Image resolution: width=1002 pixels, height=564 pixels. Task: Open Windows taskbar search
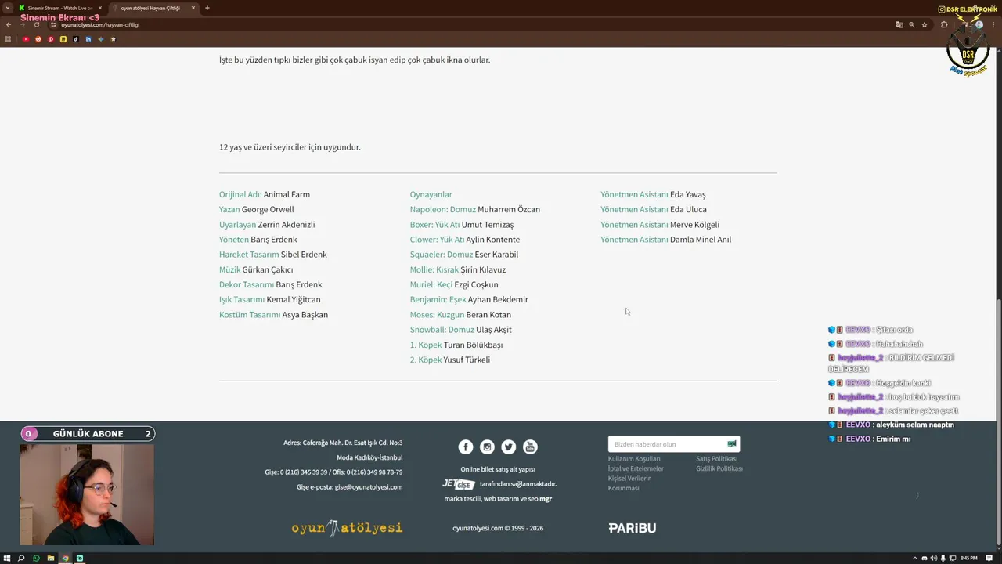coord(21,558)
